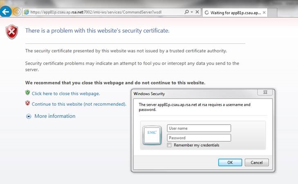Click the browser Forward arrow button
Screen dimensions: 298x184
(17, 12)
